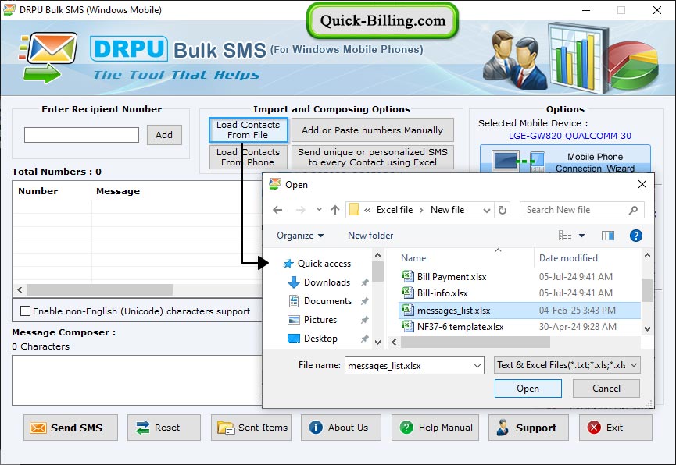Click Excel icon of Bill-info.xlsx
Viewport: 676px width, 465px height.
click(x=408, y=293)
